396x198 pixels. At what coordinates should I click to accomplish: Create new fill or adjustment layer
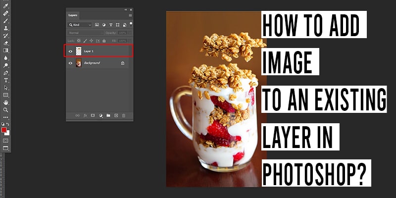(100, 115)
